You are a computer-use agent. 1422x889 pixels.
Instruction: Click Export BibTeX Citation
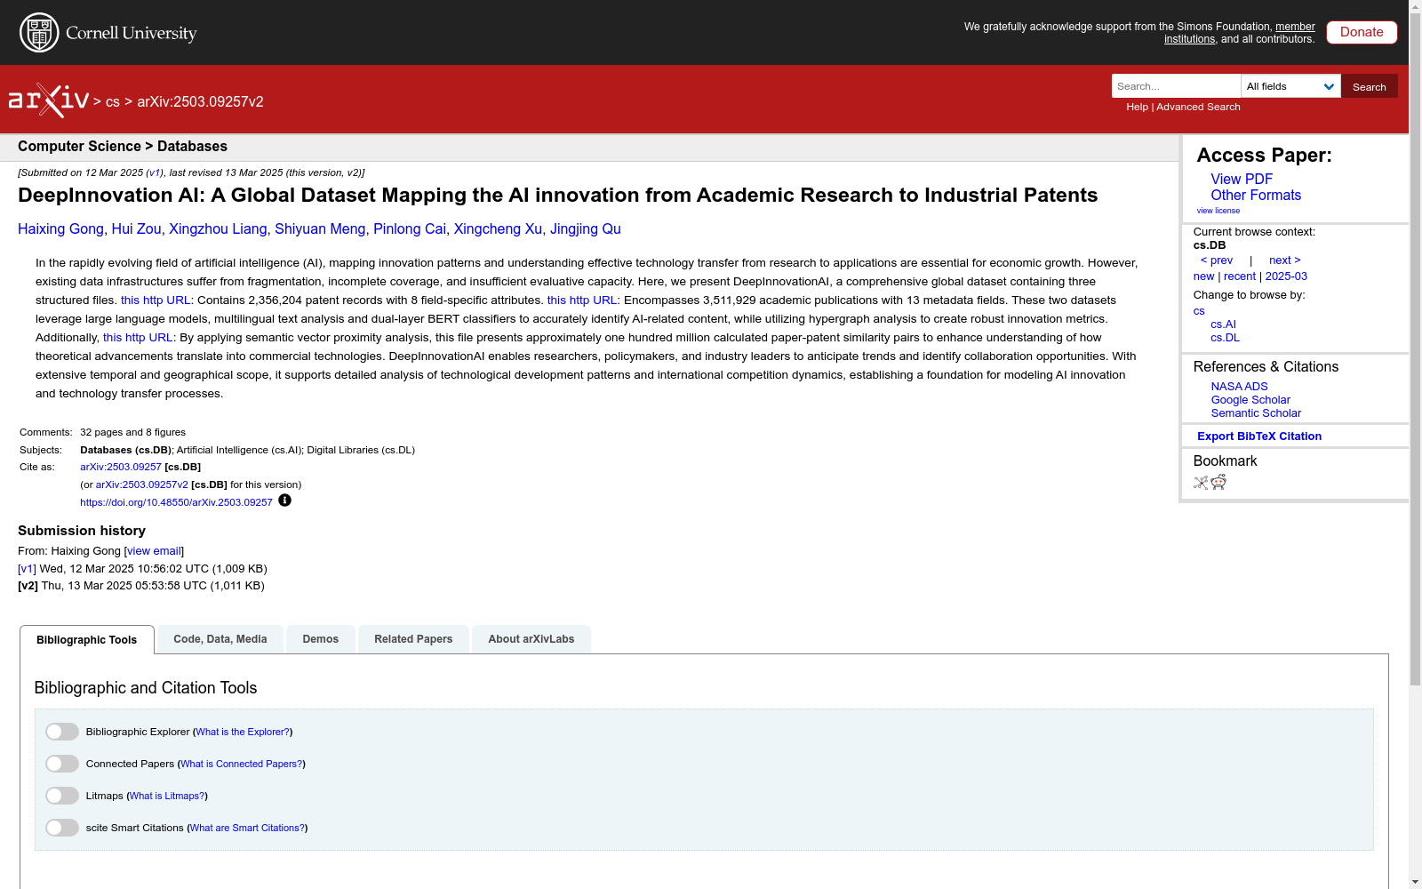point(1259,436)
